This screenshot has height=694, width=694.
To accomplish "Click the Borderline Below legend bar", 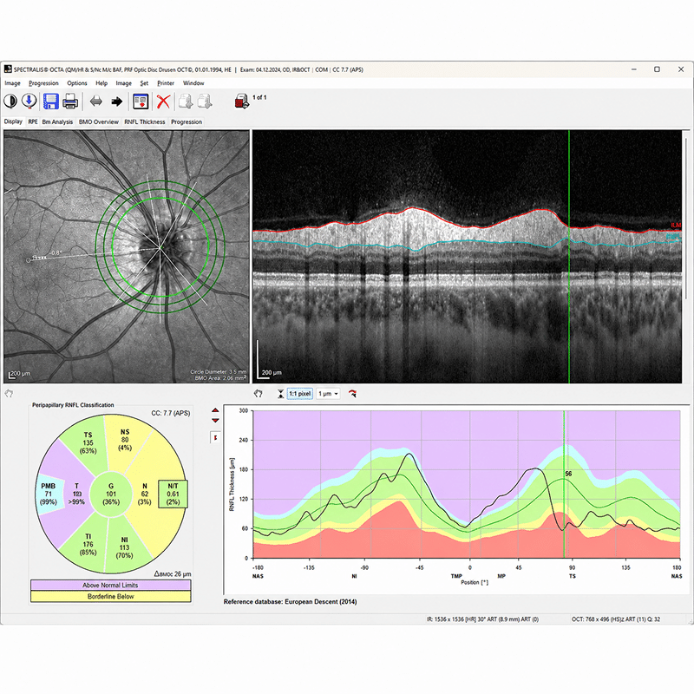I will [x=111, y=597].
